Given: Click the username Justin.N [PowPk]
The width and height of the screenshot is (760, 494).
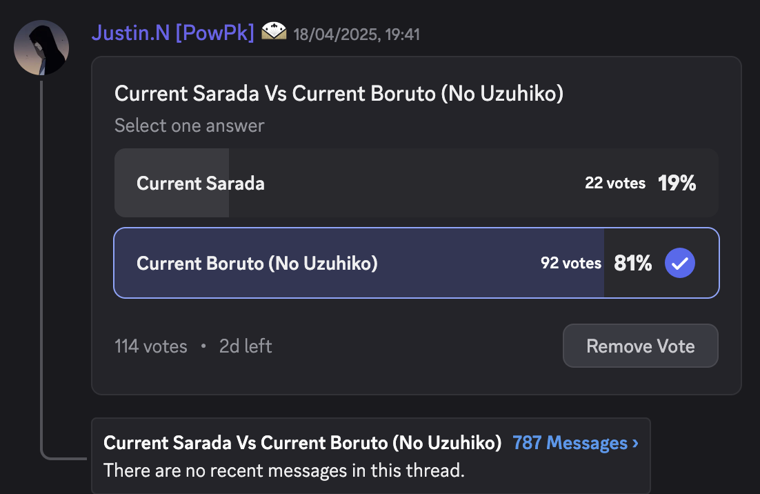Looking at the screenshot, I should [172, 33].
